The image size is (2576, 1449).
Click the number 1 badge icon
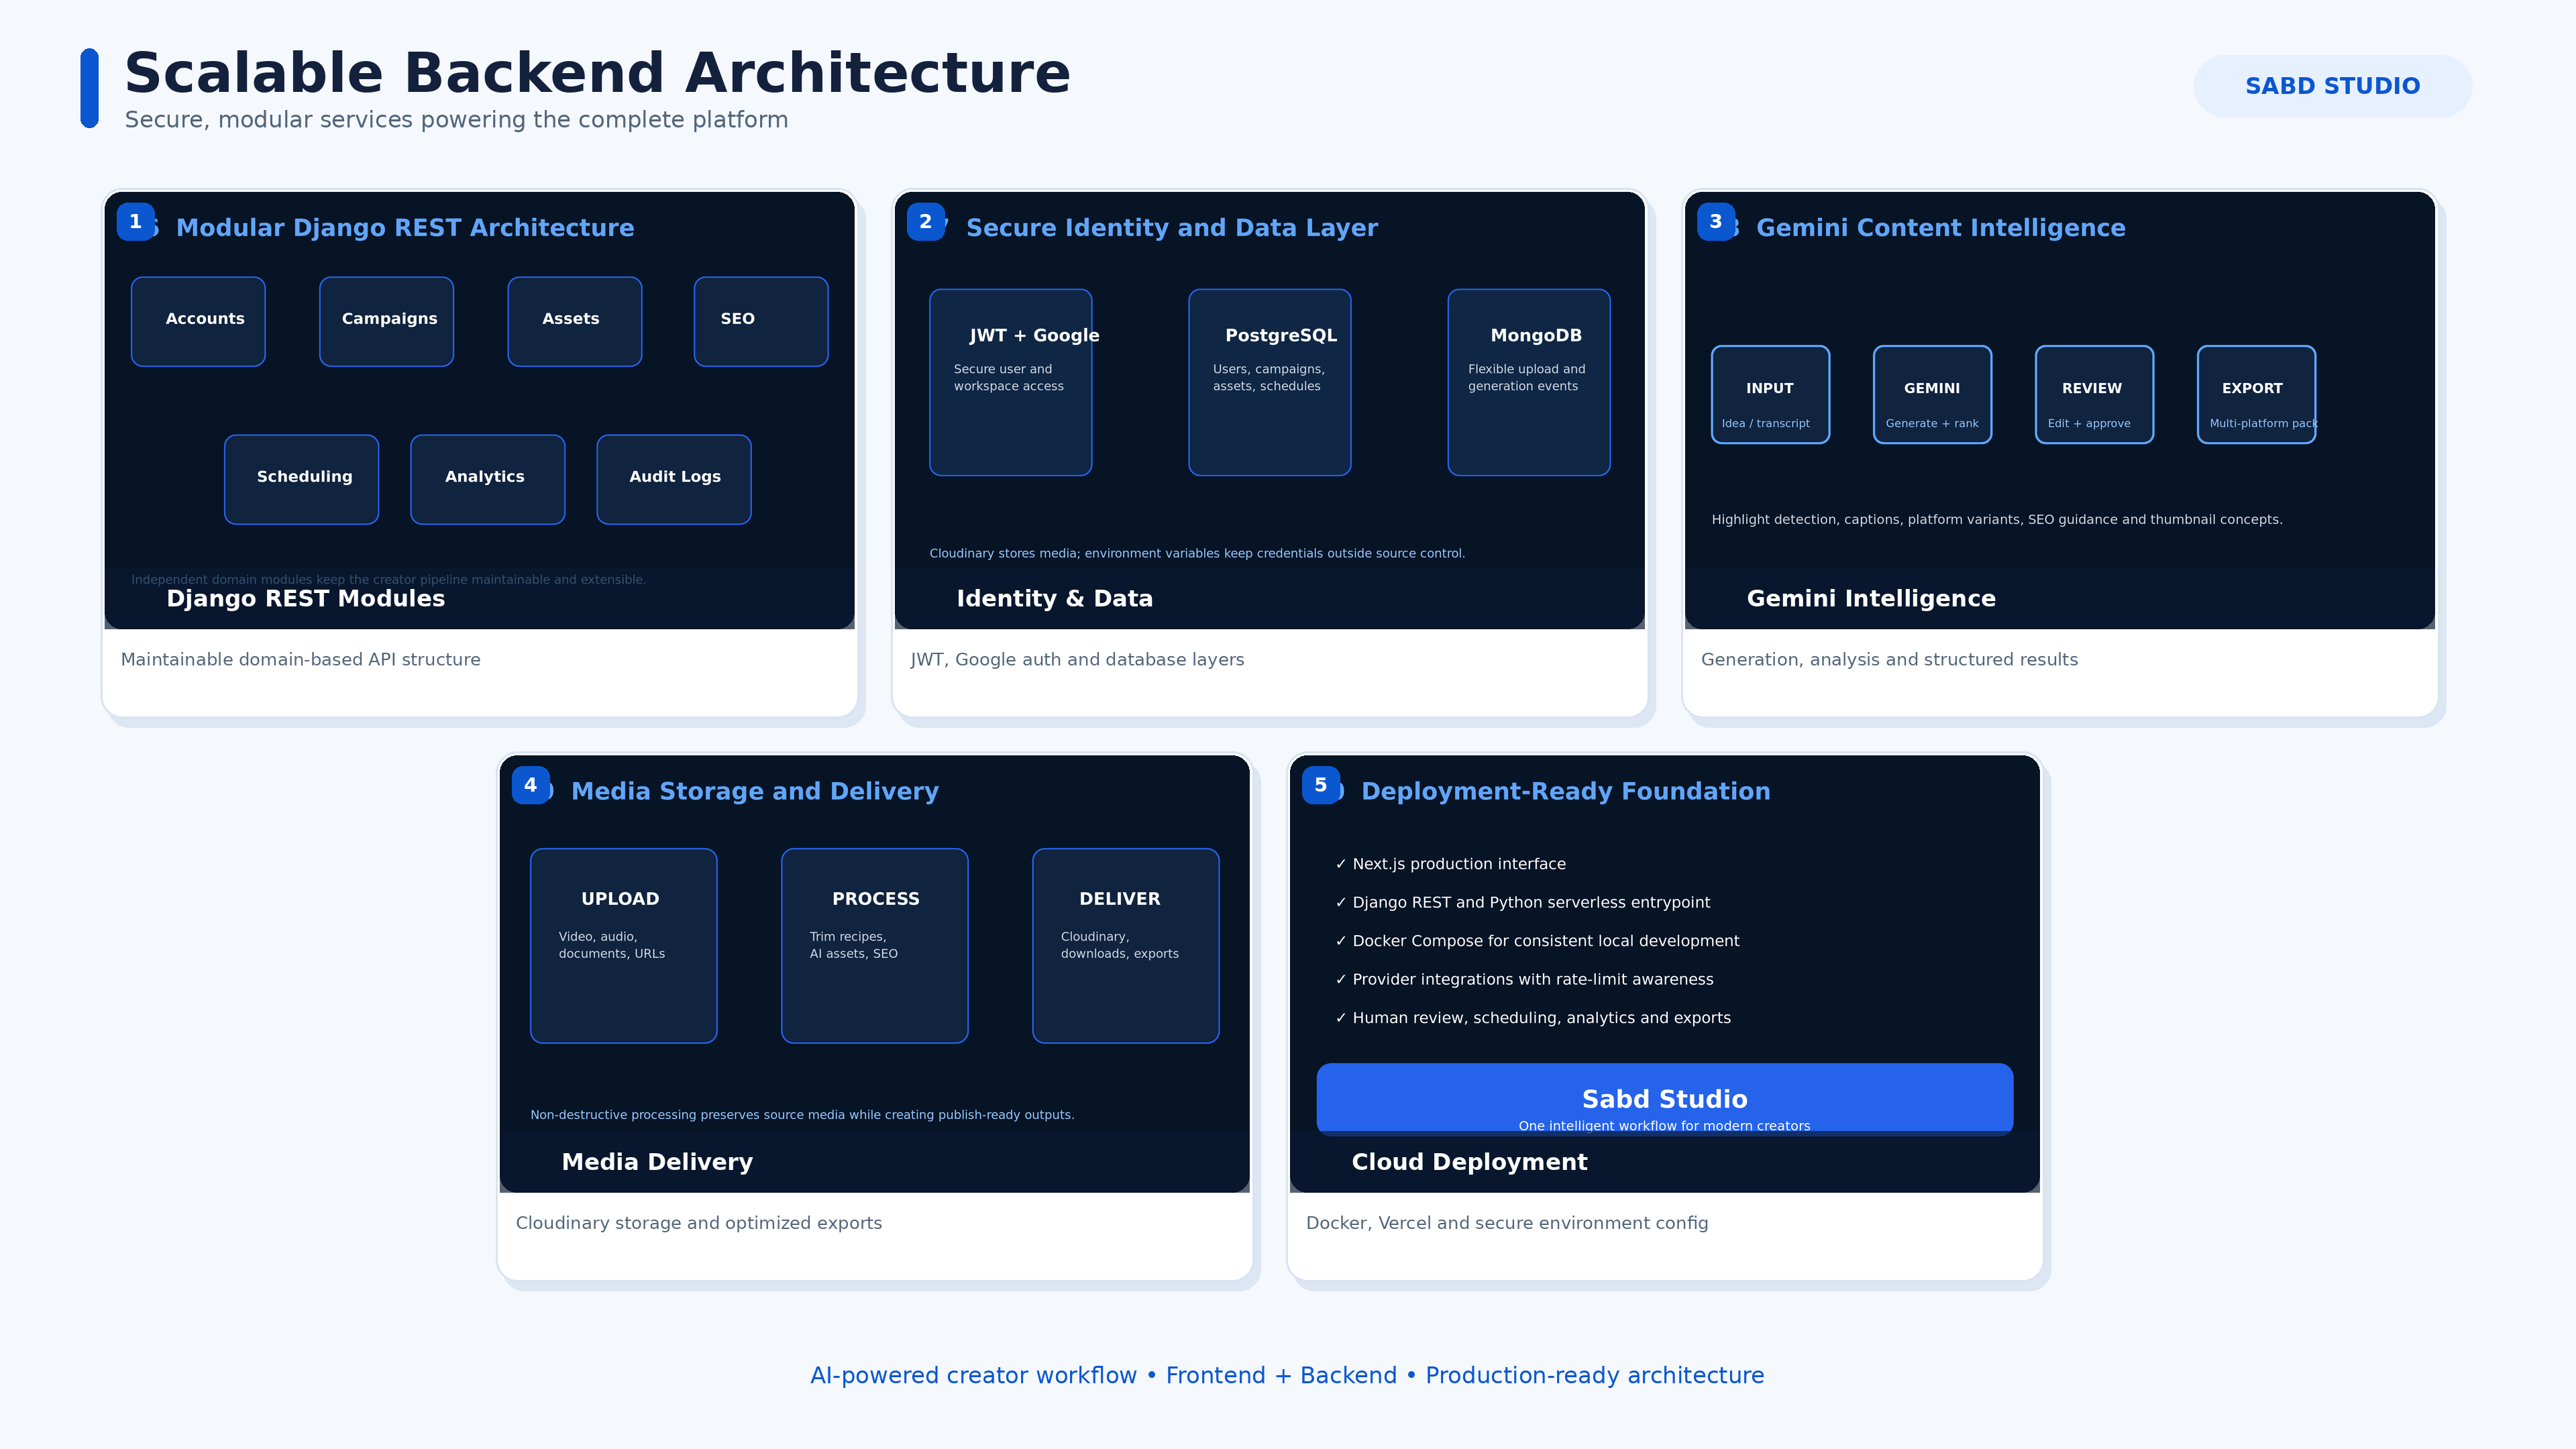(135, 221)
